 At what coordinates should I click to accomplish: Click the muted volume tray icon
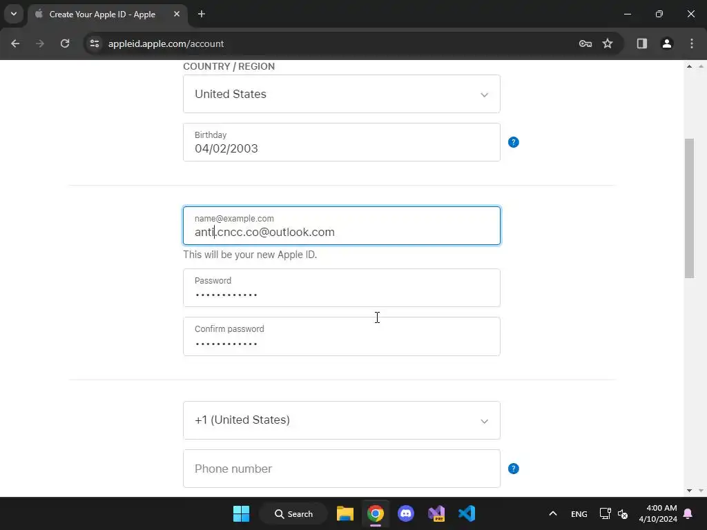(x=623, y=513)
